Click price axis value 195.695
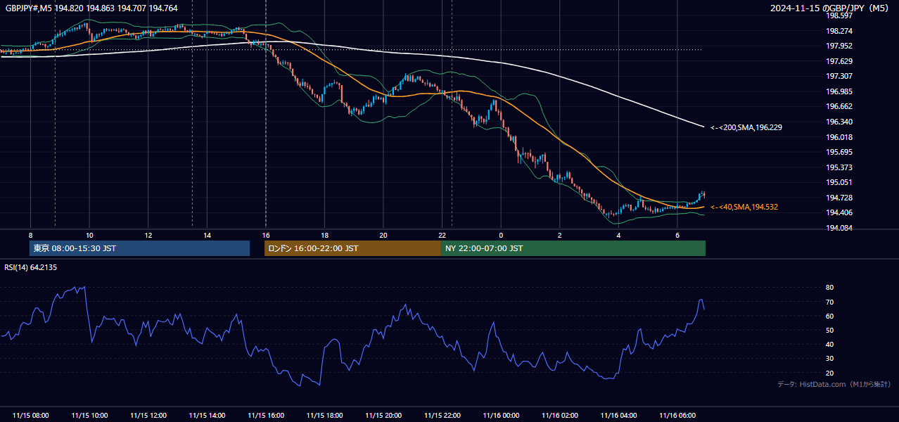The height and width of the screenshot is (422, 899). click(839, 153)
